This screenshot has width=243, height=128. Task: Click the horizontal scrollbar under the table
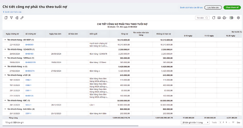tap(71, 126)
